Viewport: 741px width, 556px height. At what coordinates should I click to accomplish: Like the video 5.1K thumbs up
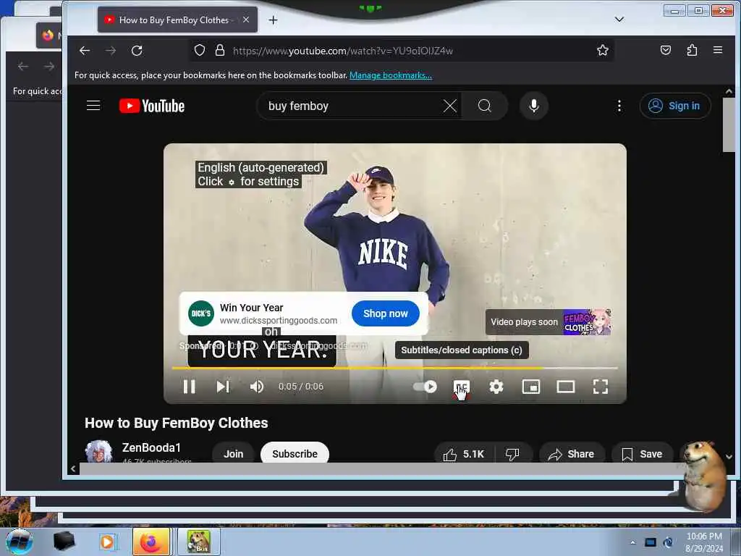[464, 453]
